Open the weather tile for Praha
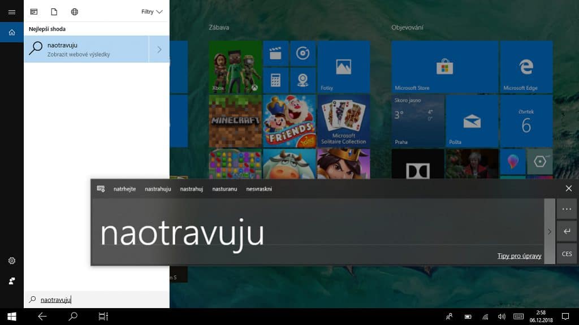The height and width of the screenshot is (325, 579). click(418, 121)
